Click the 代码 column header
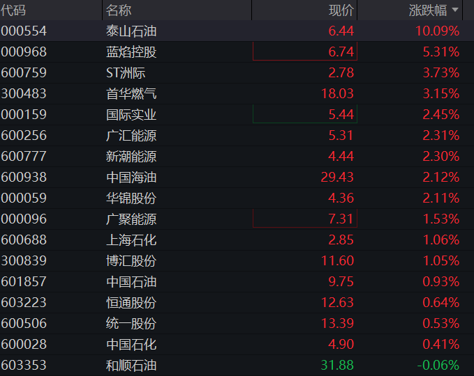The width and height of the screenshot is (474, 376). tap(13, 10)
